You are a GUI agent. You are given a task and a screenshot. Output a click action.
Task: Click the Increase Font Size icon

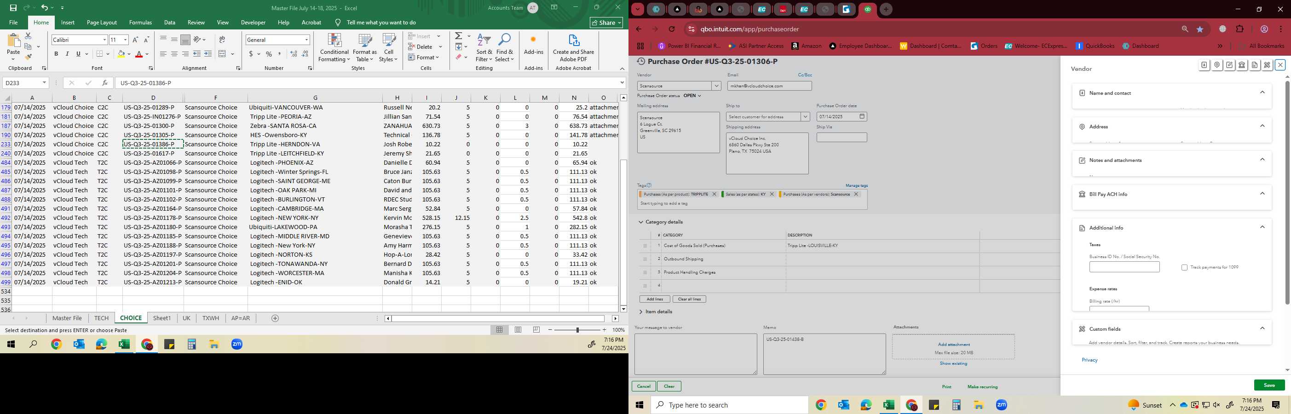pos(135,40)
